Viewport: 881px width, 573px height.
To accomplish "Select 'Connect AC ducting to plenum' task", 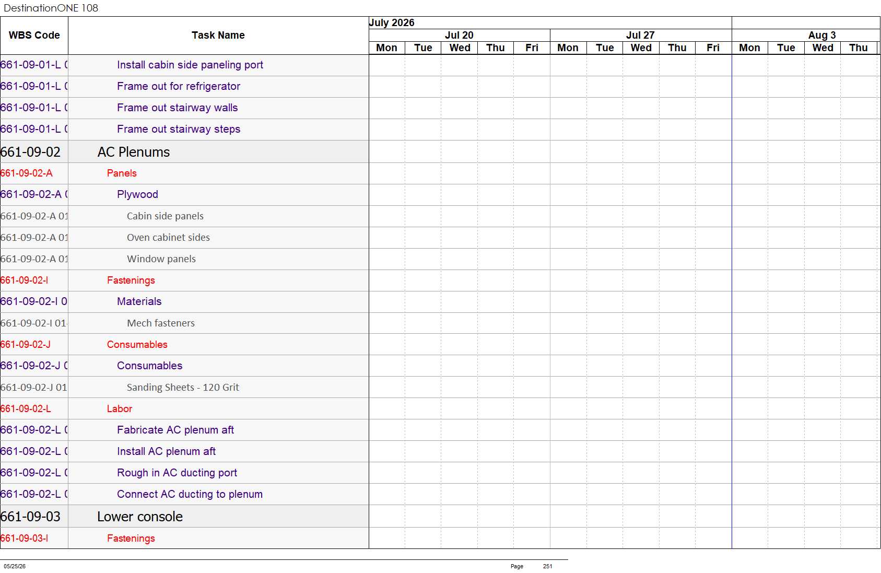I will click(190, 494).
